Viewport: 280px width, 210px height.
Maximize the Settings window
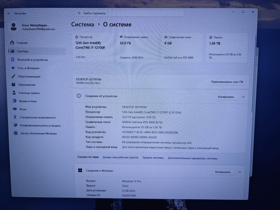243,12
